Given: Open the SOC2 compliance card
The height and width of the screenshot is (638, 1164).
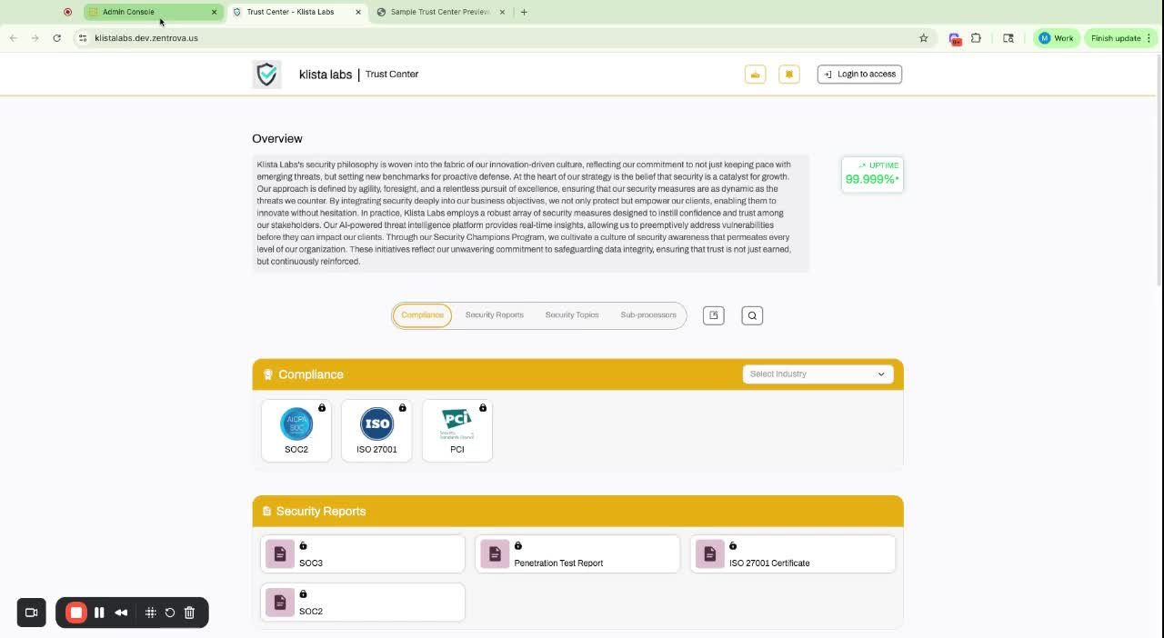Looking at the screenshot, I should pyautogui.click(x=296, y=431).
